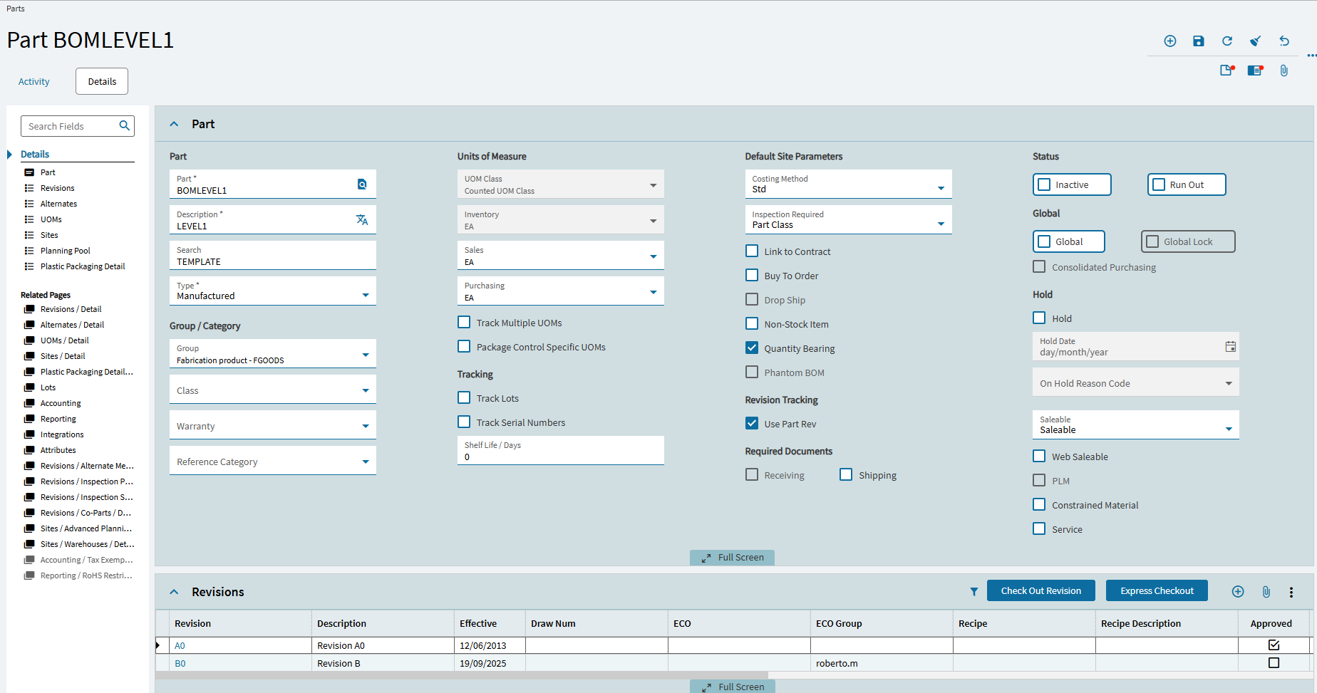Expand the Group dropdown
This screenshot has height=693, width=1317.
[366, 355]
